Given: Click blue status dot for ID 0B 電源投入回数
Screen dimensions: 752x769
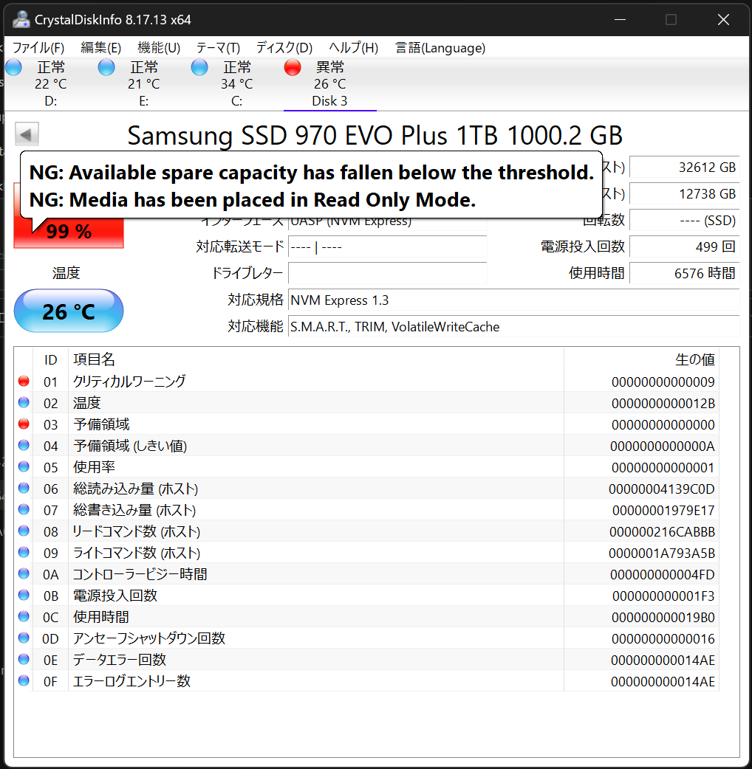Looking at the screenshot, I should 24,596.
